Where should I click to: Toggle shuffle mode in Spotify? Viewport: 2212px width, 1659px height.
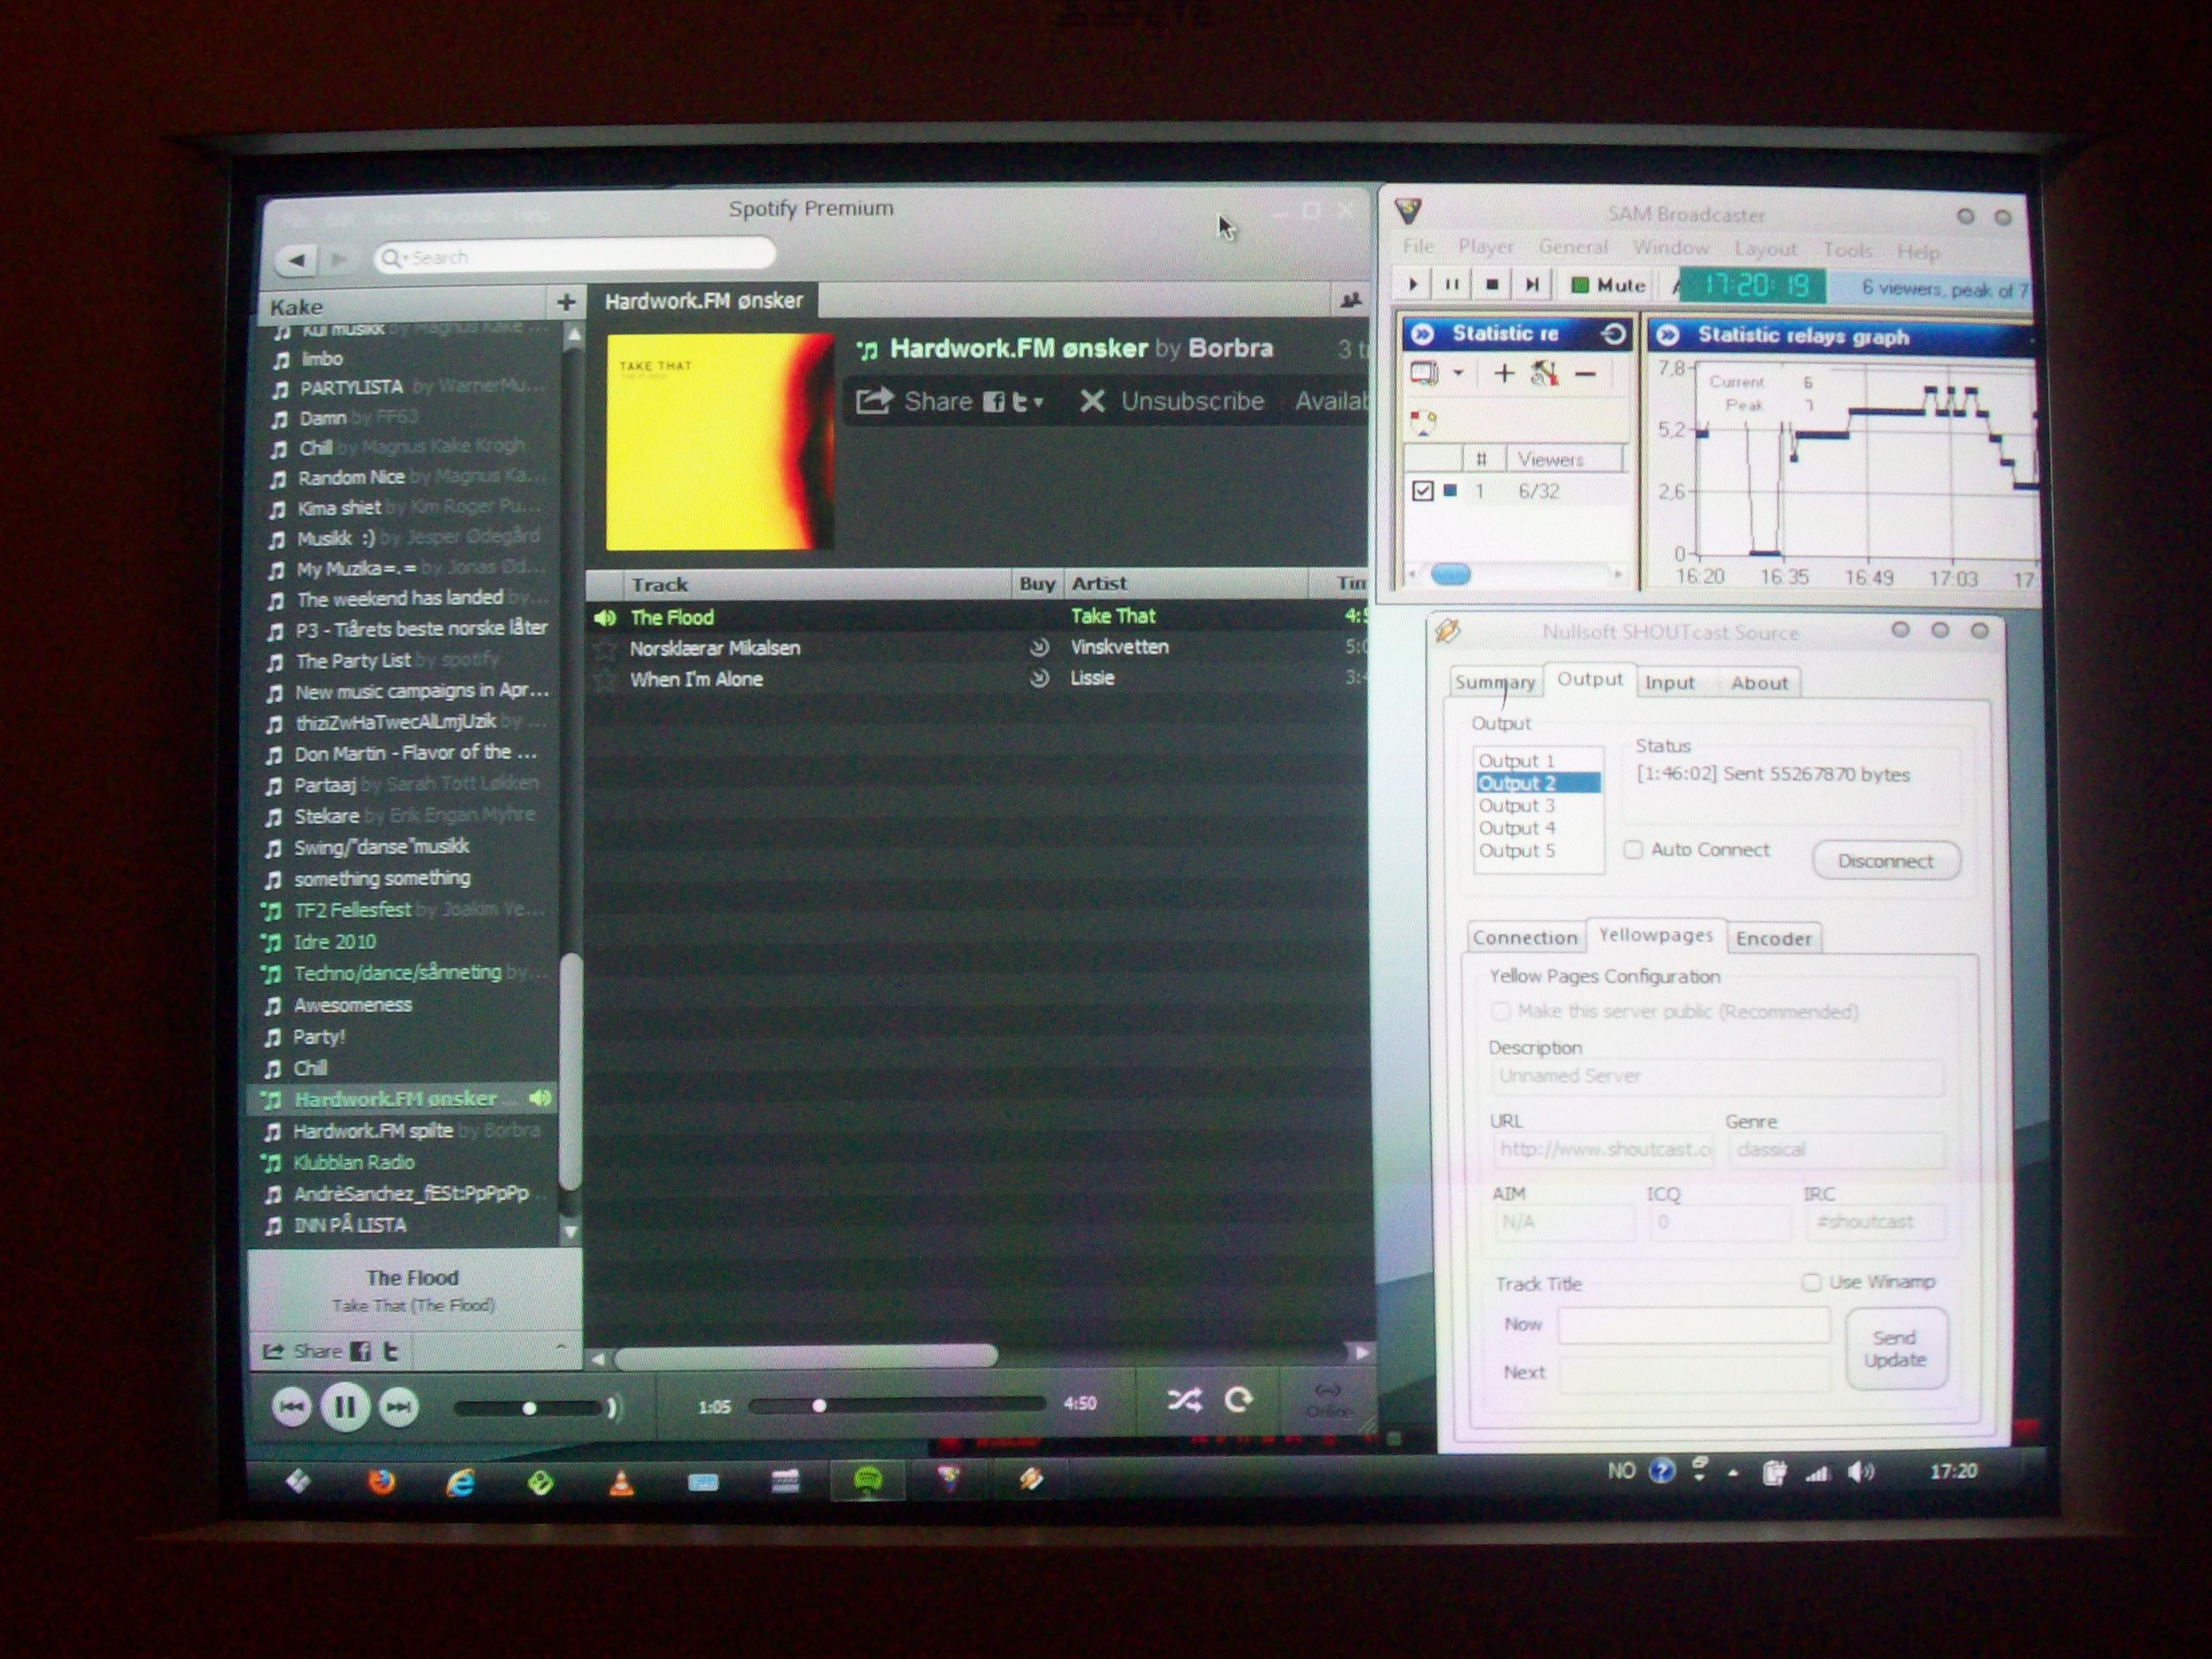[1185, 1400]
